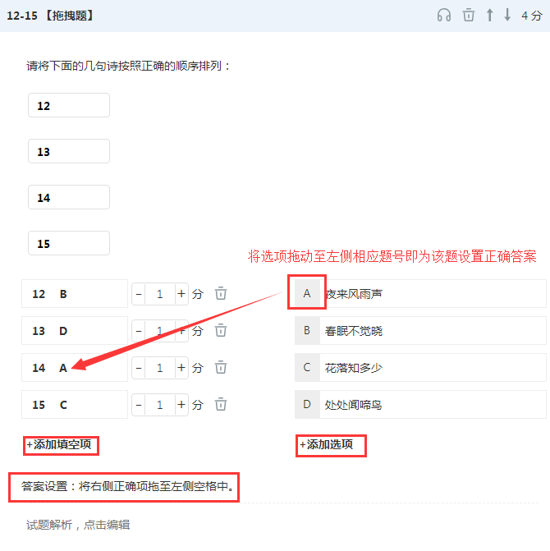Click answer cell 12 B
Viewport: 550px width, 551px height.
pos(75,293)
